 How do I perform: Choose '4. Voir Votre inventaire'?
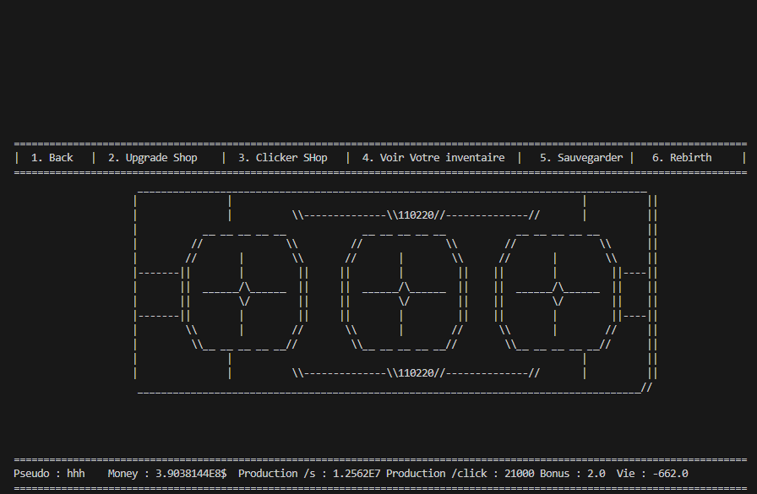(433, 158)
